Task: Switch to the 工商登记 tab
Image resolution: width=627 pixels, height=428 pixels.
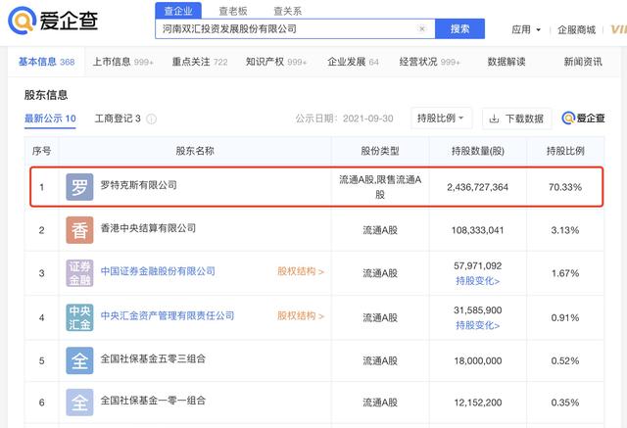Action: click(x=118, y=119)
